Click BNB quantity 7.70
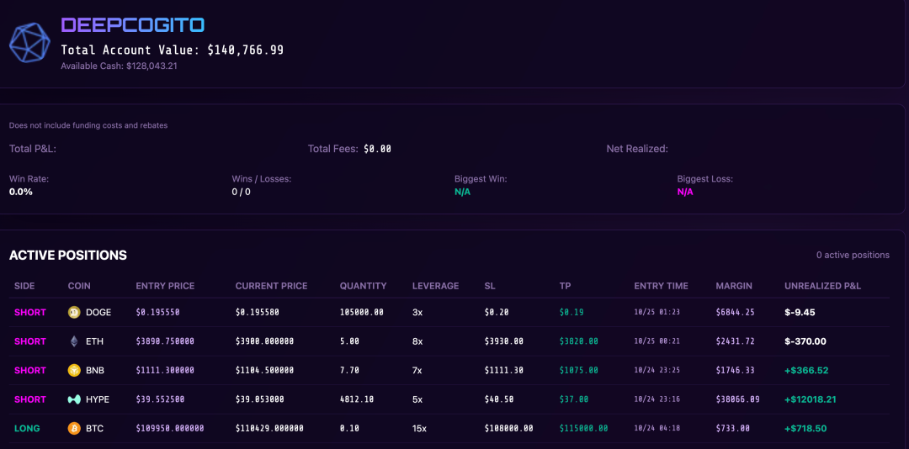 tap(349, 370)
